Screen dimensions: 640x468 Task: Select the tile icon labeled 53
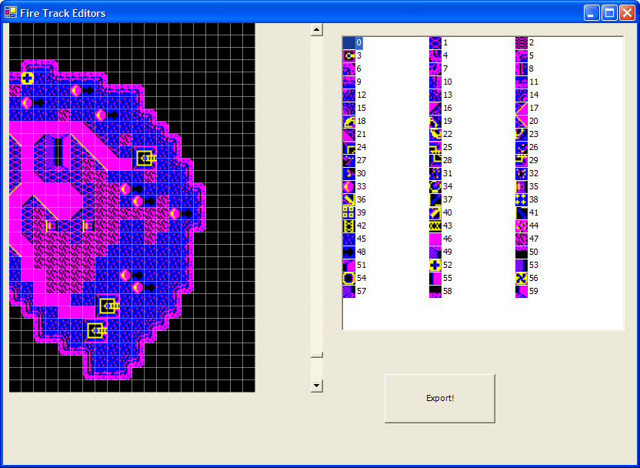point(522,265)
